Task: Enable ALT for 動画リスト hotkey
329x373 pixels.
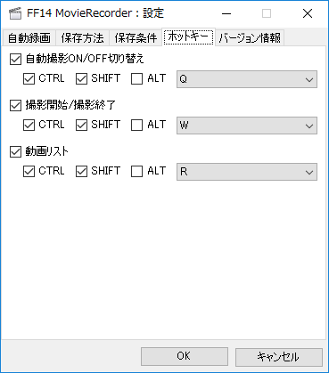Action: (136, 172)
